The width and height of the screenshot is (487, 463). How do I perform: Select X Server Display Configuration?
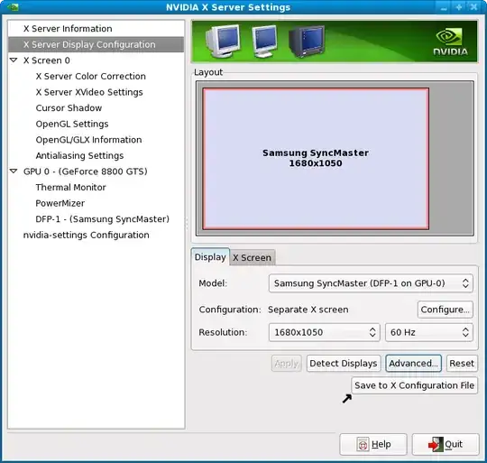pos(96,44)
